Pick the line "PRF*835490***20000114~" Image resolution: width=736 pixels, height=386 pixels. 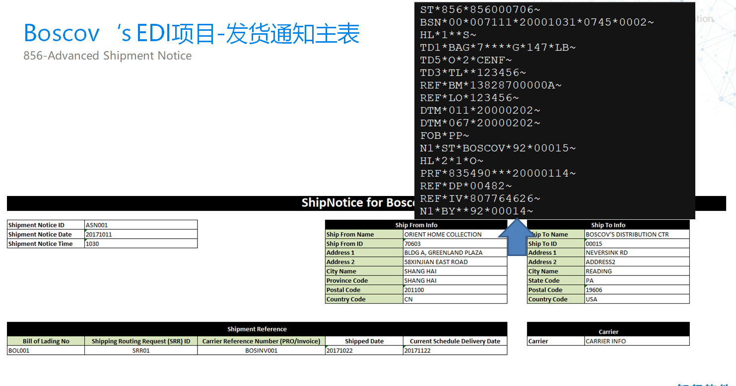498,173
